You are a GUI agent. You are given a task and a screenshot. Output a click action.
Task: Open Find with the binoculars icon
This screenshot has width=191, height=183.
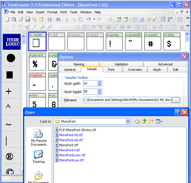point(58,19)
